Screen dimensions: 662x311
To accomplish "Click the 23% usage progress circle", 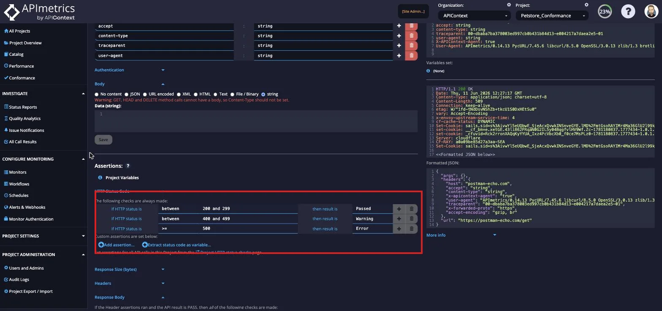I will coord(605,11).
